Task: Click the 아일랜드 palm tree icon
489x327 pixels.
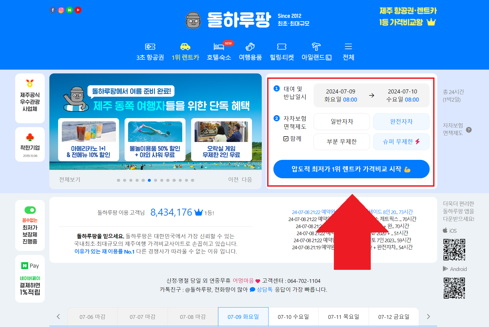Action: [x=316, y=47]
